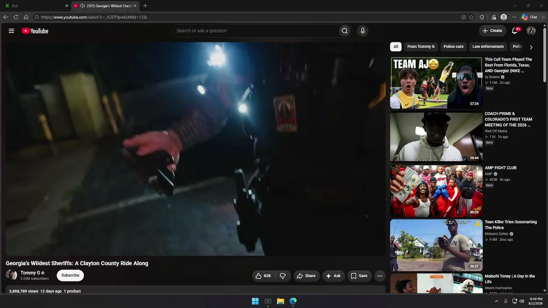The height and width of the screenshot is (308, 548).
Task: Select the All filter chip
Action: [x=396, y=47]
